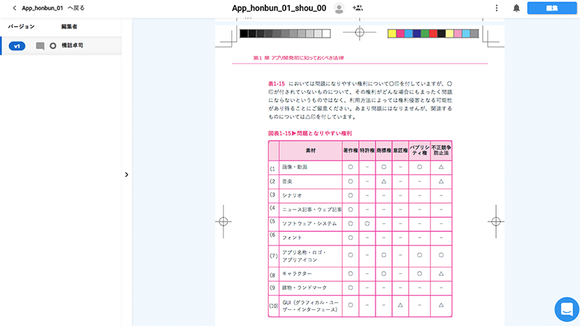The image size is (580, 326).
Task: Go back to App_honbun_01 via back arrow
Action: pos(14,8)
